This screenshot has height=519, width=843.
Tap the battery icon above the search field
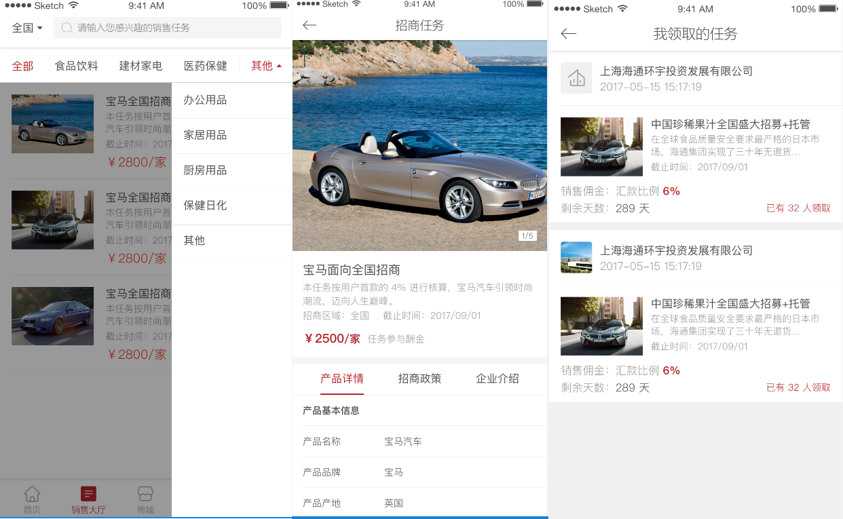point(279,5)
